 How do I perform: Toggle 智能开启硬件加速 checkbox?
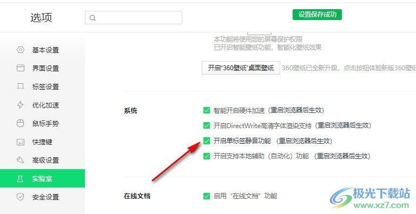click(207, 110)
